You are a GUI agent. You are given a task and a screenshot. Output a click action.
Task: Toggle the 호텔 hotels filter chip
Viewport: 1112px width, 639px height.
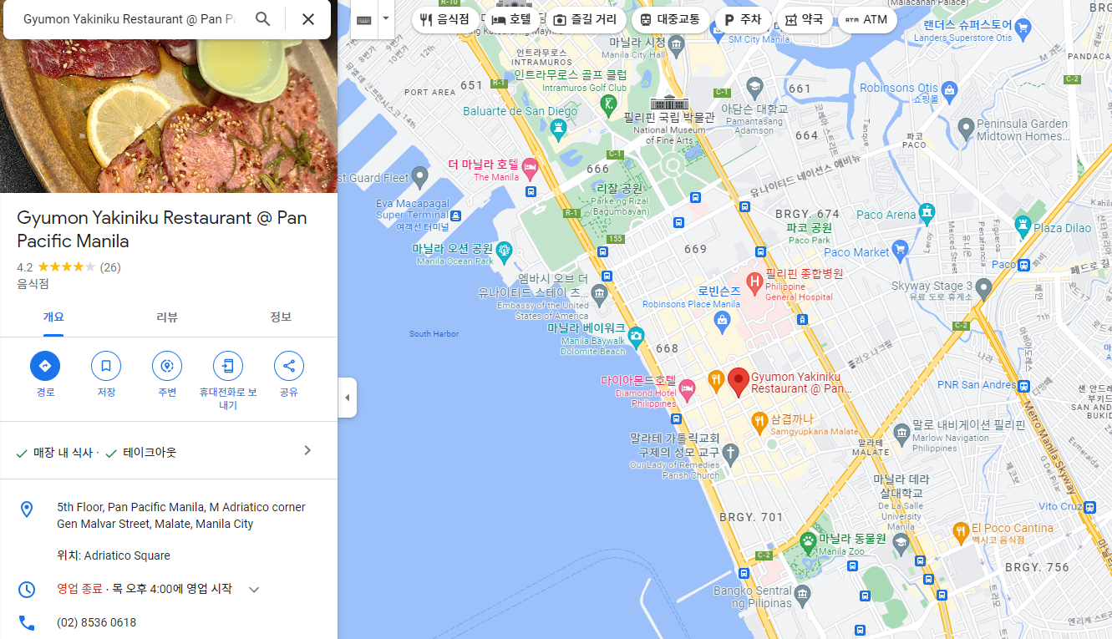click(x=511, y=19)
